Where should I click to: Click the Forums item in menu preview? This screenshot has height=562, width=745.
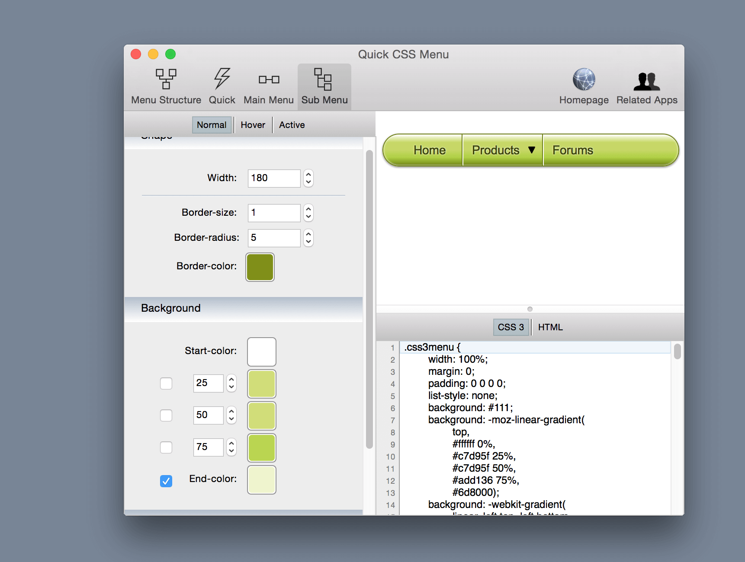pos(573,150)
